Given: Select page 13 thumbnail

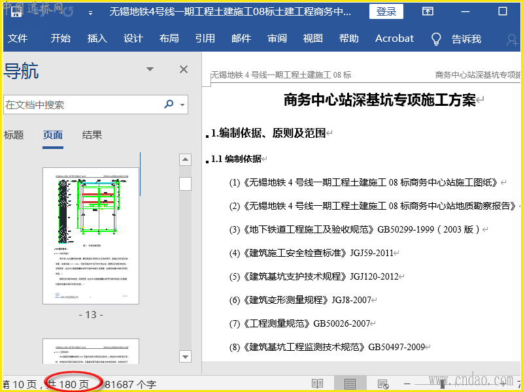Looking at the screenshot, I should 91,236.
